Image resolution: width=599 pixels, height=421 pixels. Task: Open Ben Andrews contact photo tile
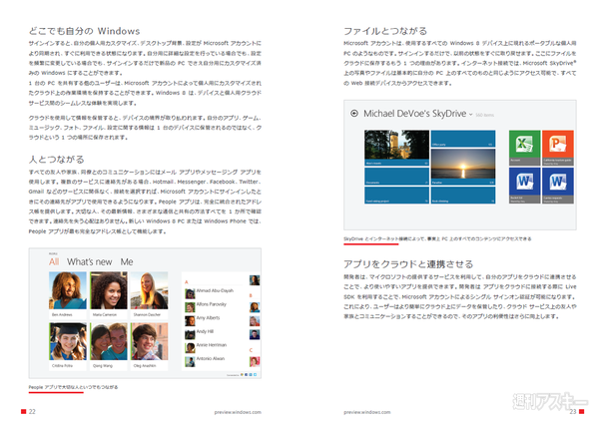point(68,294)
